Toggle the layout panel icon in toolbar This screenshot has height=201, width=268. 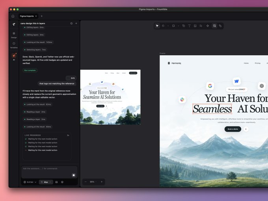pyautogui.click(x=214, y=26)
